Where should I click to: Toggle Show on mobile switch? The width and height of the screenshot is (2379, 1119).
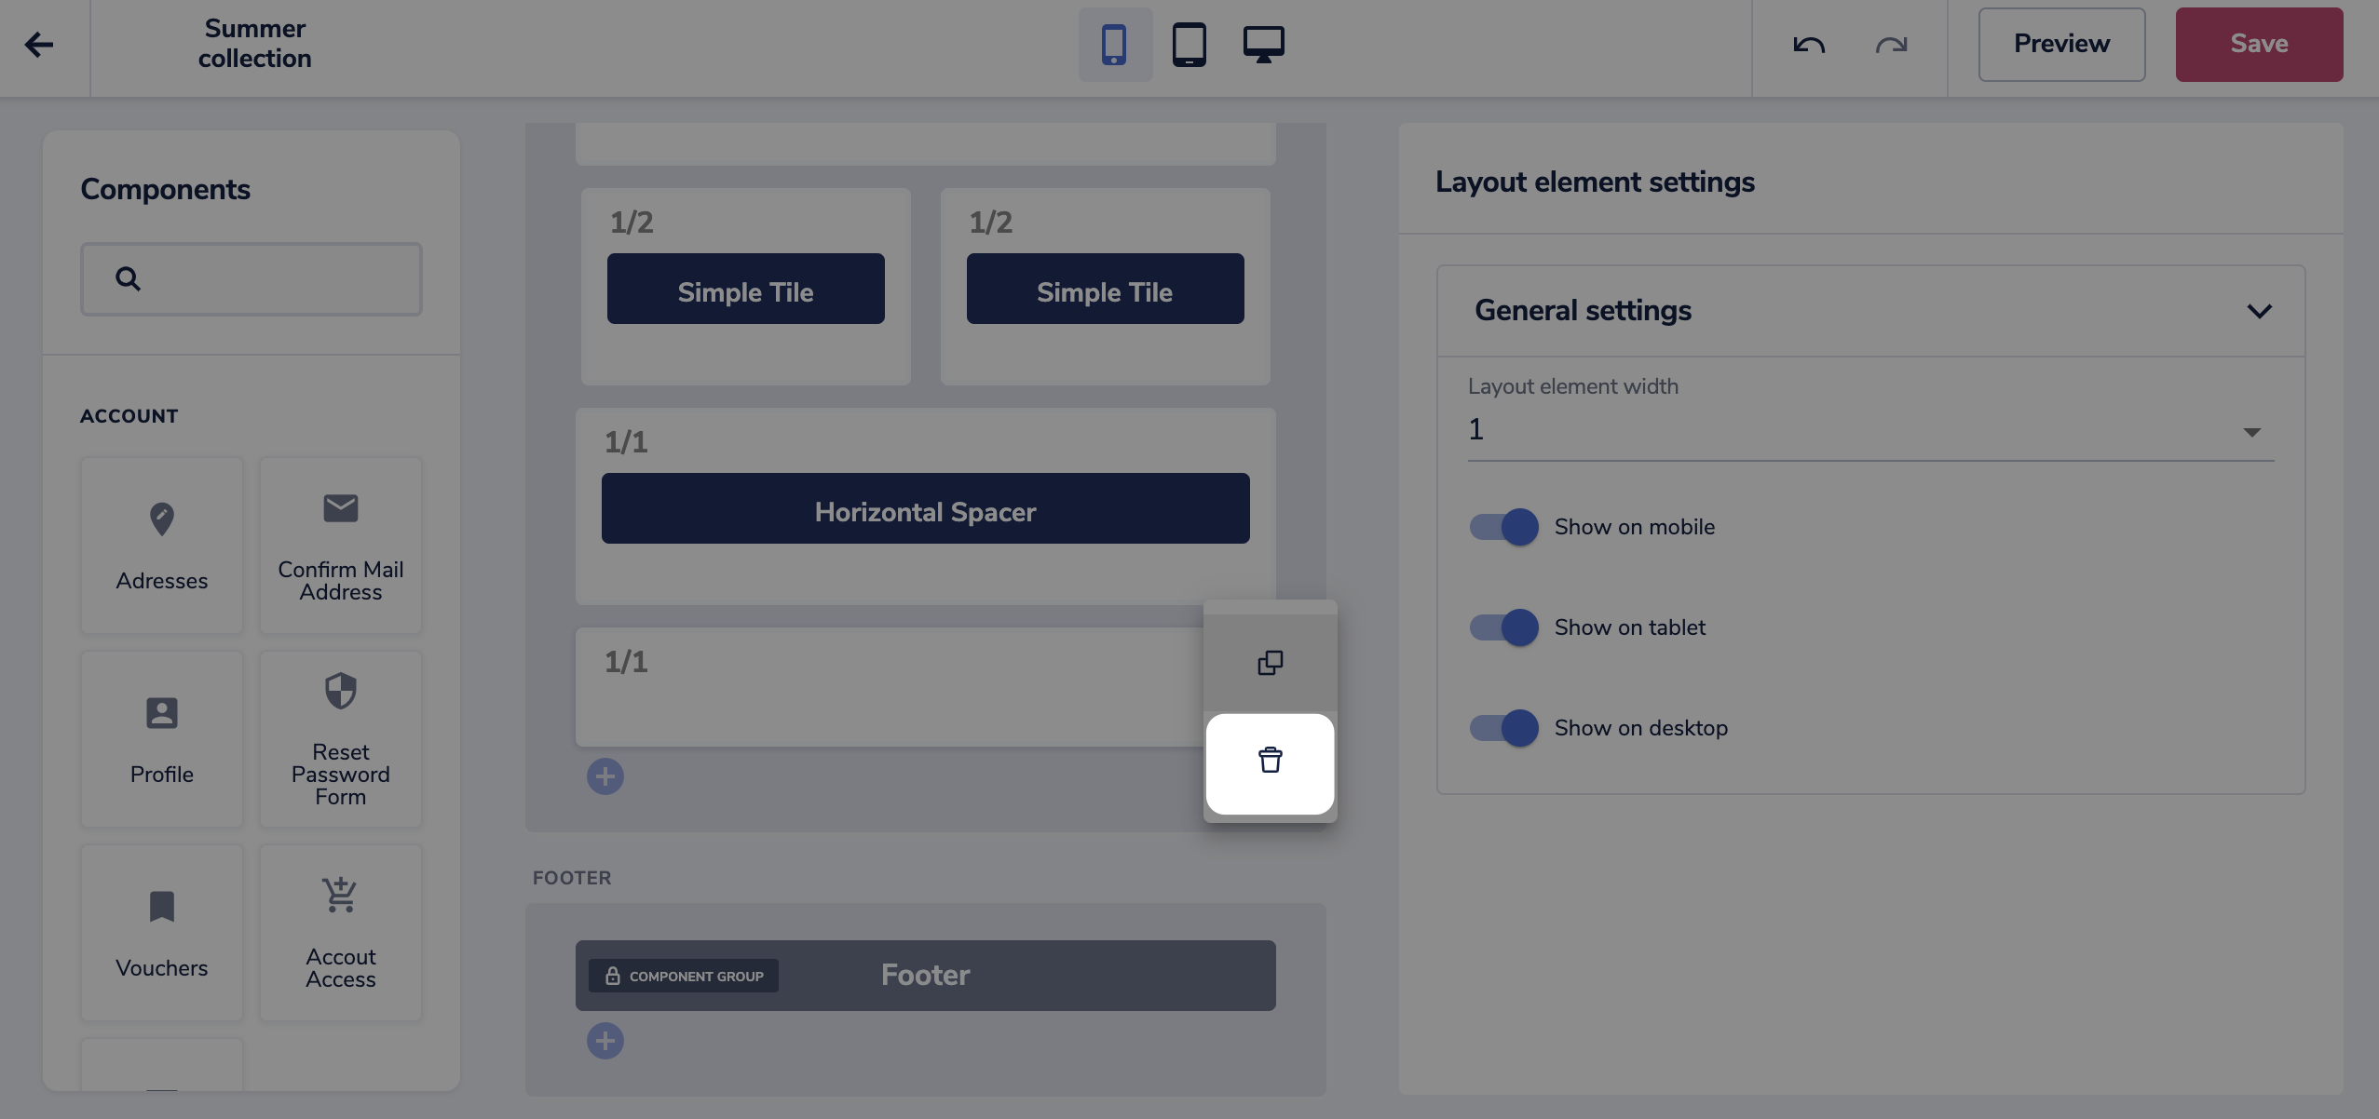[x=1503, y=527]
